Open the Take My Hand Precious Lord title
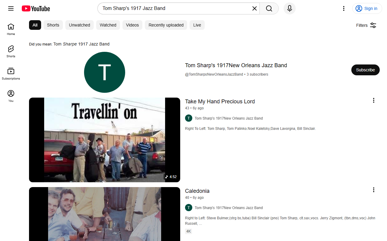This screenshot has width=387, height=241. (220, 102)
